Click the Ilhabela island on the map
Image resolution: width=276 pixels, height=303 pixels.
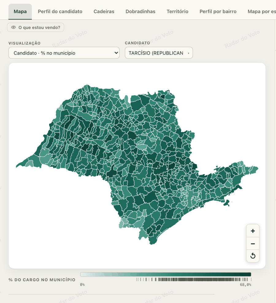pos(226,203)
